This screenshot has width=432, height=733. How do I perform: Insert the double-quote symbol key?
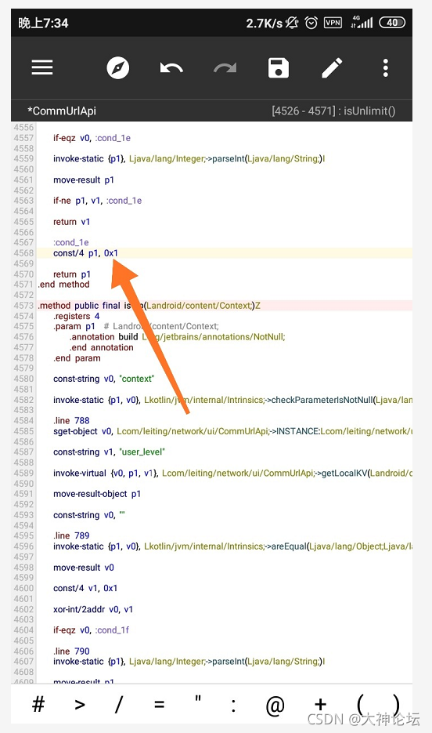(198, 700)
